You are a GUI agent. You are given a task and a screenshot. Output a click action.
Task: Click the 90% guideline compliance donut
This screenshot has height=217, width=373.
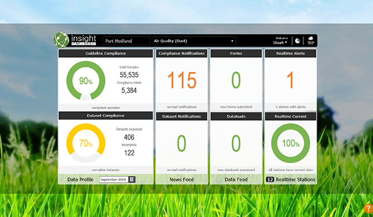tap(86, 81)
